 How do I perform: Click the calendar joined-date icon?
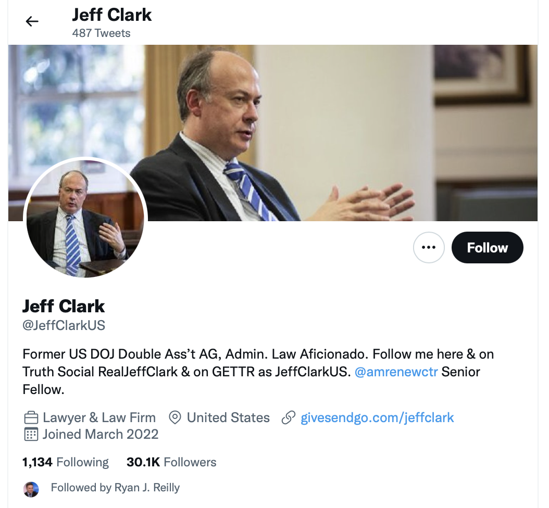pyautogui.click(x=31, y=434)
